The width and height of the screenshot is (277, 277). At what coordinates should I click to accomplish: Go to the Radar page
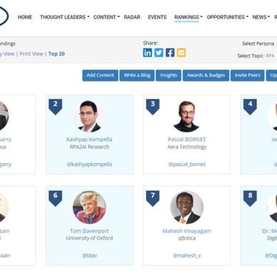coord(132,17)
